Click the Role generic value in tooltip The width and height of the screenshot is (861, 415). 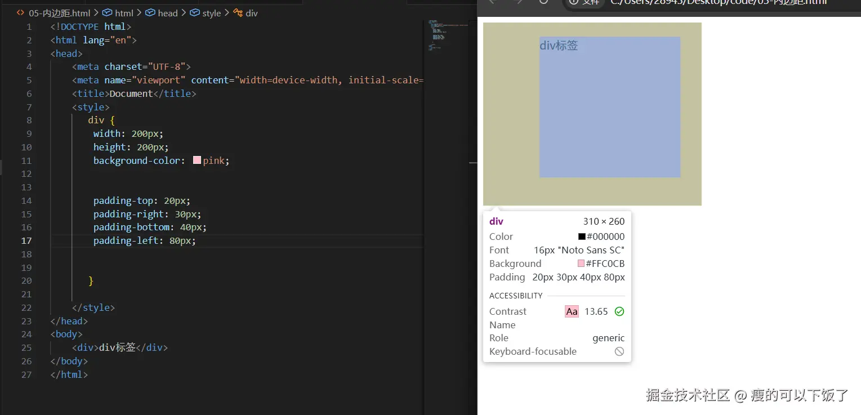point(609,338)
